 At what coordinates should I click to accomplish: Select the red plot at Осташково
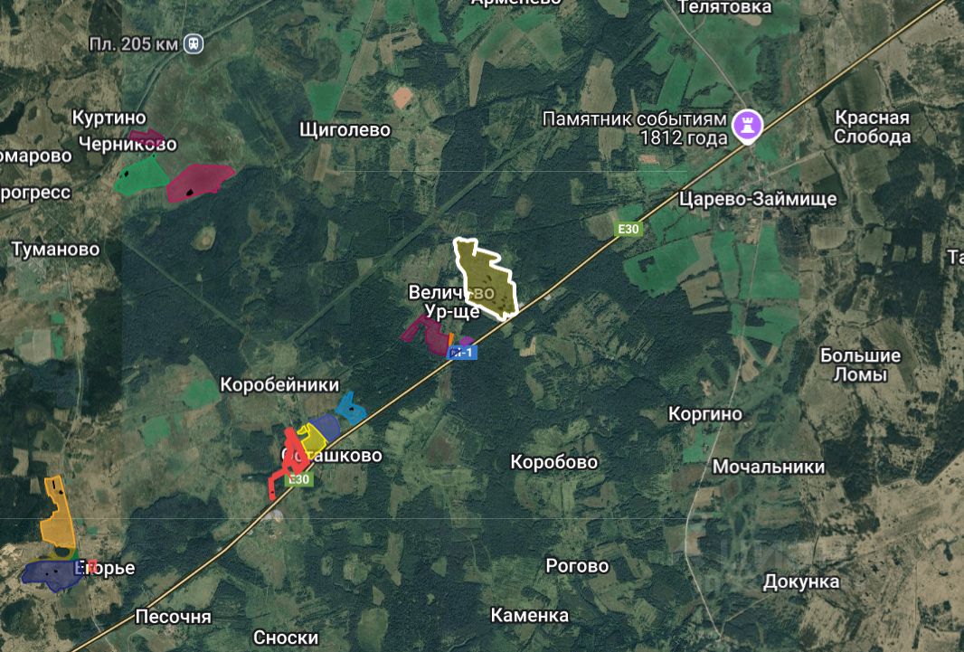[289, 462]
